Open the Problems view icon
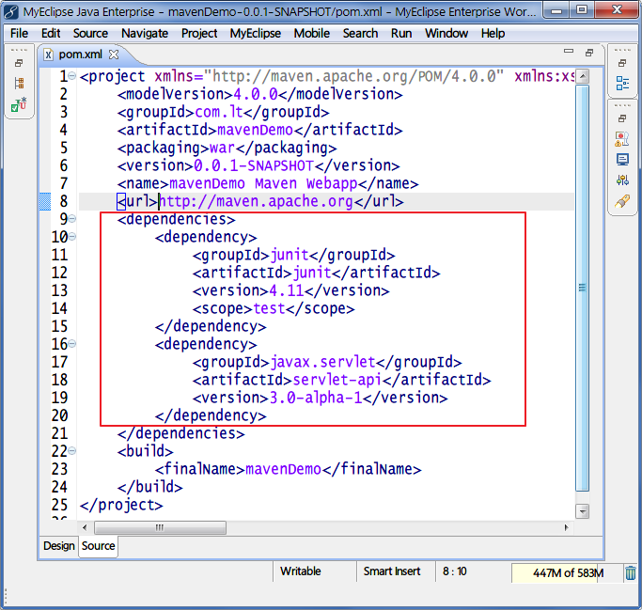The width and height of the screenshot is (642, 610). 621,138
